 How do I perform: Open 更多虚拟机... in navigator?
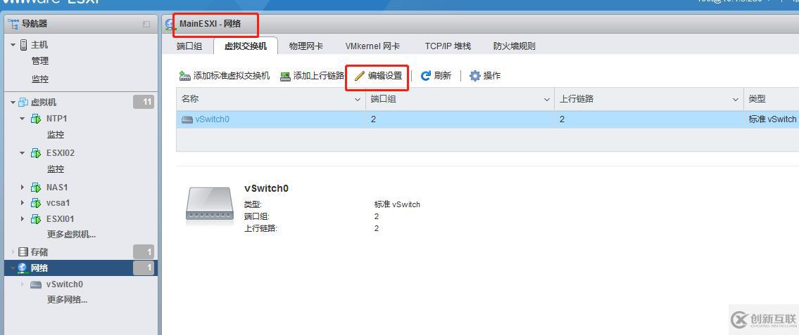coord(71,235)
